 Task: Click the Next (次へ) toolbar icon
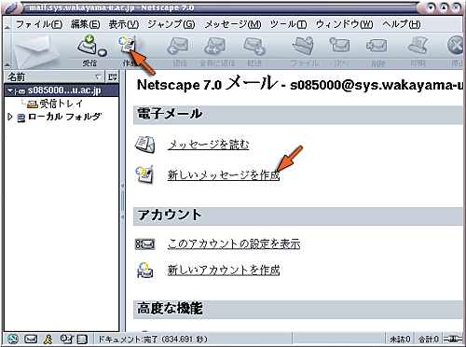click(x=340, y=46)
